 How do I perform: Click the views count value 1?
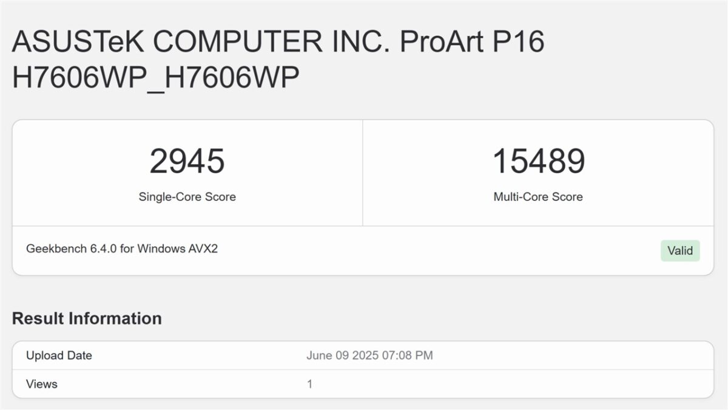click(309, 384)
